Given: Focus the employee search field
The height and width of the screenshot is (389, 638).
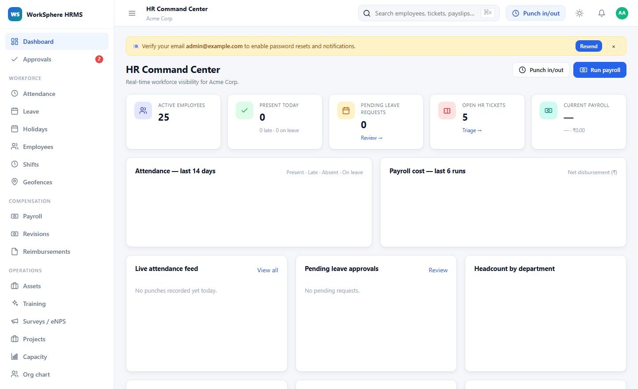Looking at the screenshot, I should 429,13.
